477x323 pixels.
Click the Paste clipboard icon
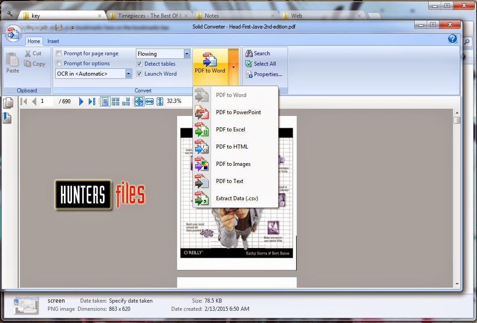coord(12,59)
